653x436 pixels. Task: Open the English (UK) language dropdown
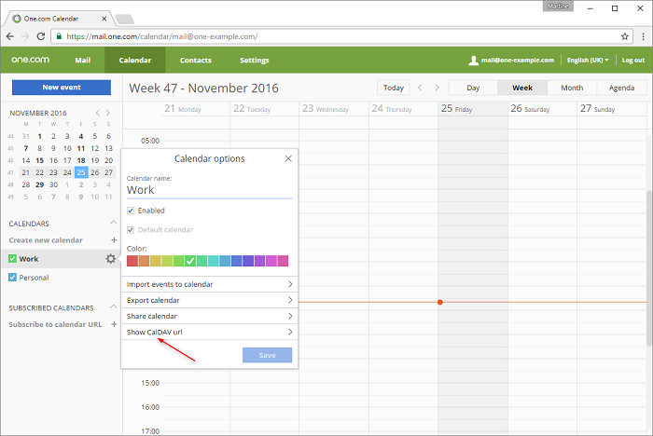tap(588, 61)
